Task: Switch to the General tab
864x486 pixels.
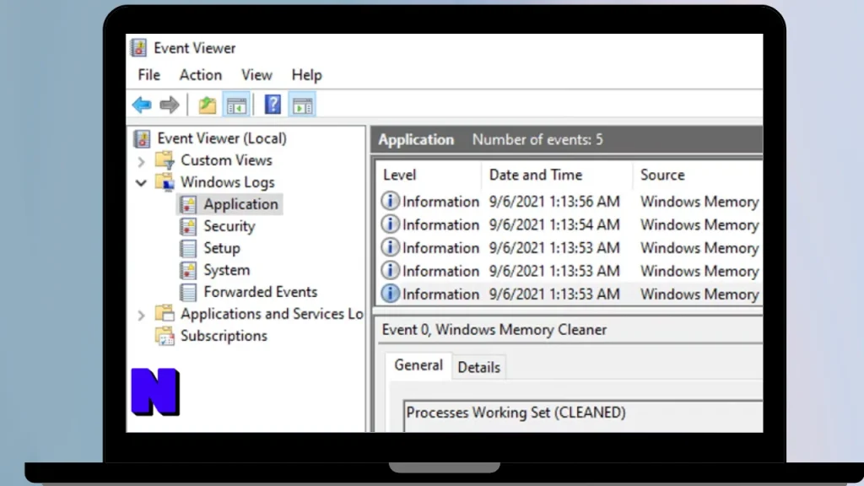Action: pyautogui.click(x=418, y=365)
